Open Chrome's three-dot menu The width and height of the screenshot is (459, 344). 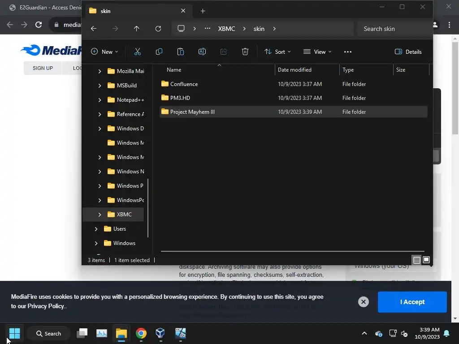click(449, 25)
